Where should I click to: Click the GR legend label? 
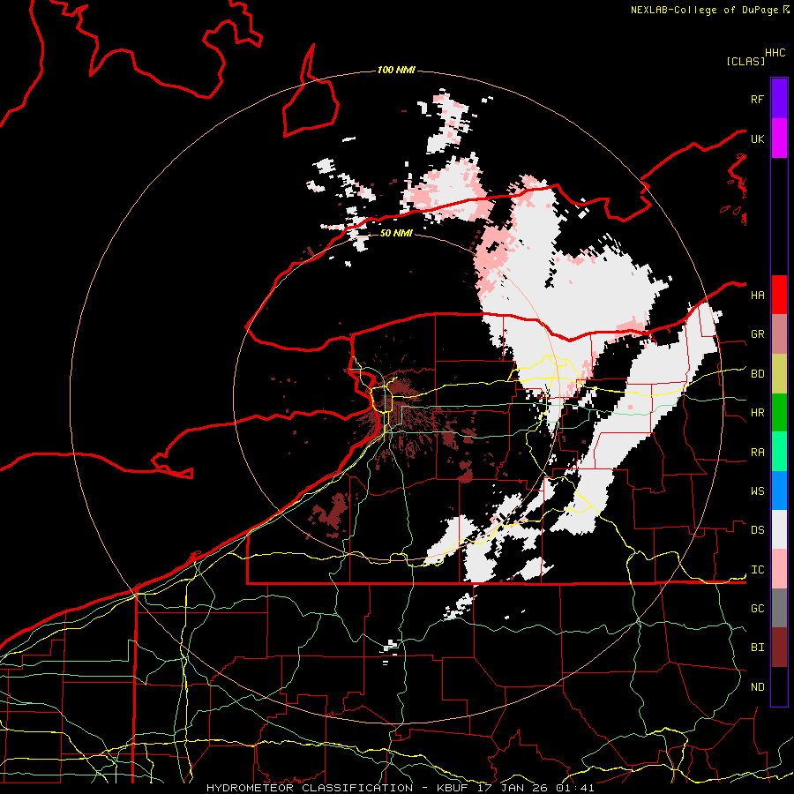click(758, 334)
